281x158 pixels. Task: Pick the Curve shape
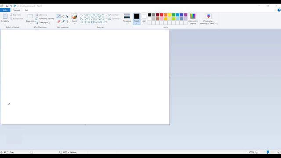point(85,15)
